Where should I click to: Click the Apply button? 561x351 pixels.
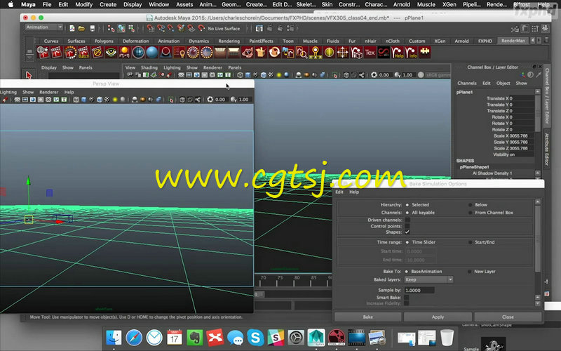point(438,317)
